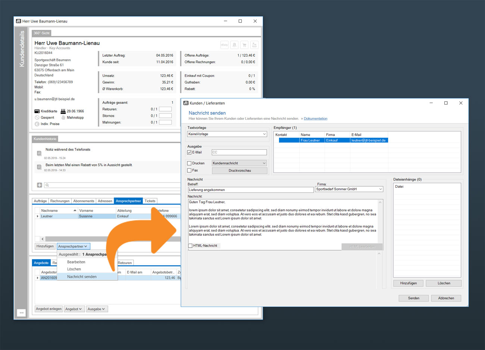Click into the Betreff subject field
The width and height of the screenshot is (485, 350).
point(250,190)
